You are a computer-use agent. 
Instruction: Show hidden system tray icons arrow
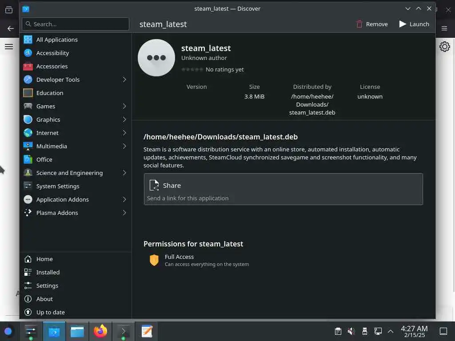[x=391, y=331]
